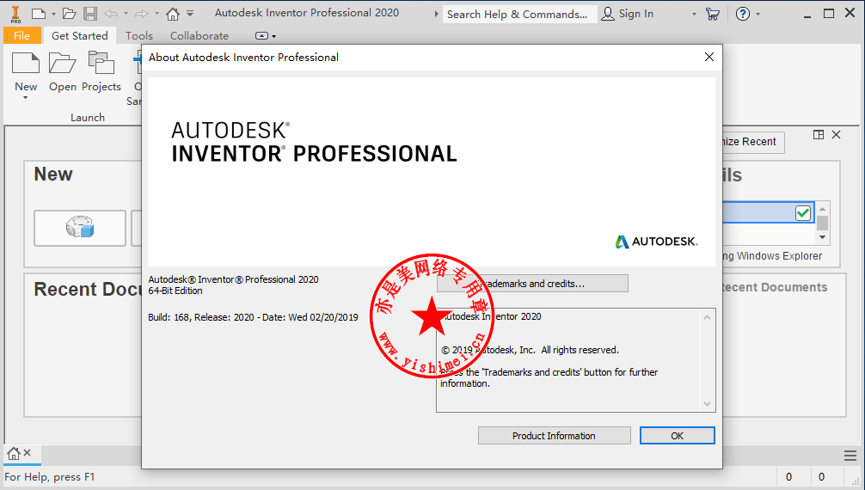Viewport: 865px width, 490px height.
Task: Open the ribbon appearance dropdown after Collaborate
Action: (266, 36)
